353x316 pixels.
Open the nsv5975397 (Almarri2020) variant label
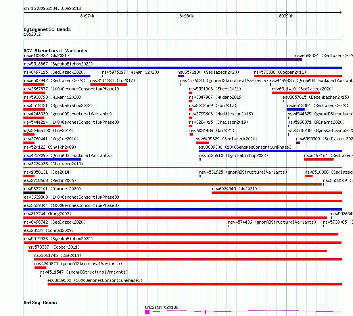[130, 72]
